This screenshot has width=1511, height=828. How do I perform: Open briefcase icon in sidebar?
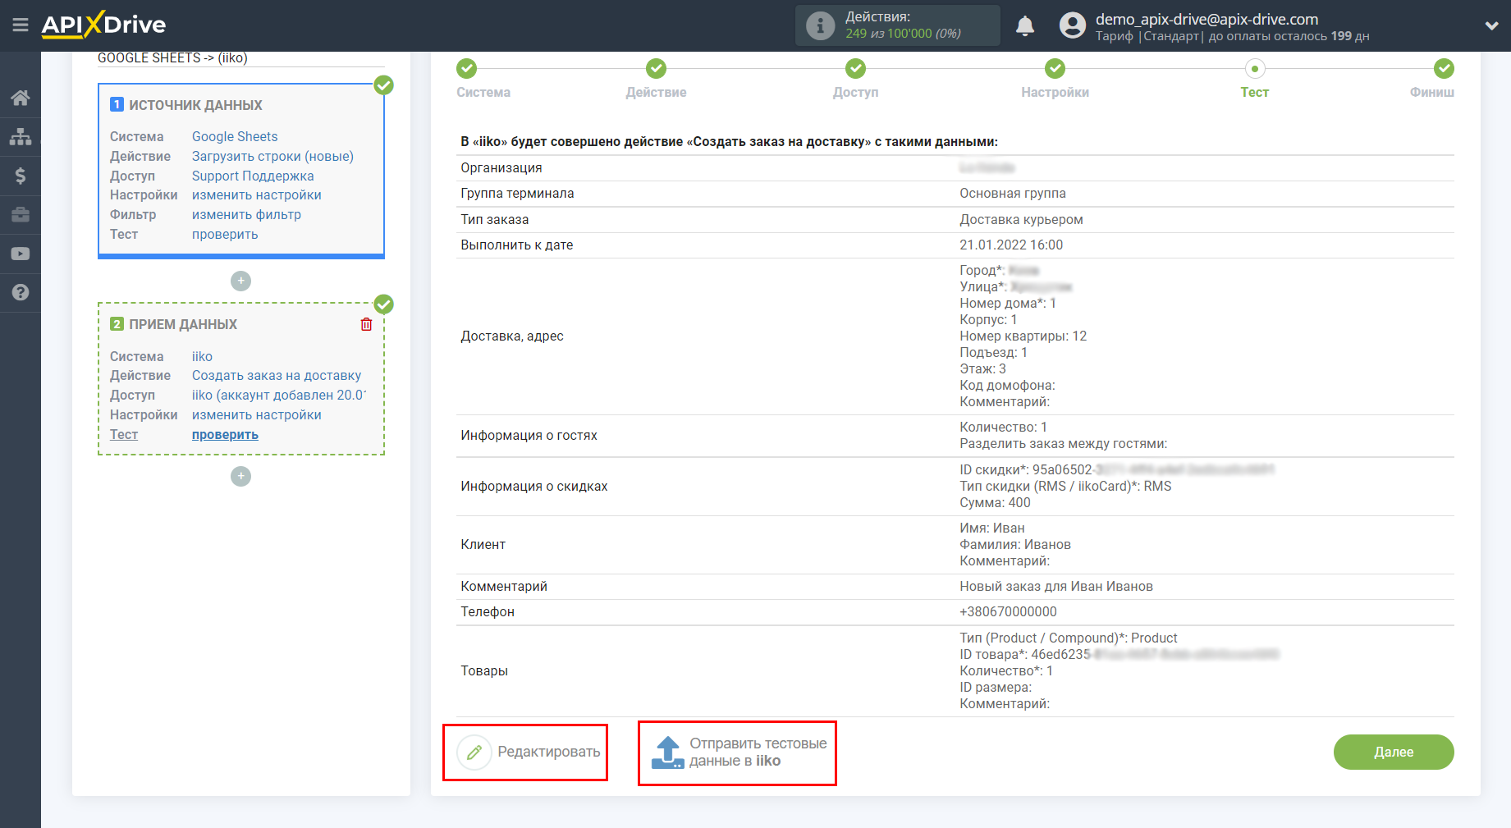pos(21,215)
